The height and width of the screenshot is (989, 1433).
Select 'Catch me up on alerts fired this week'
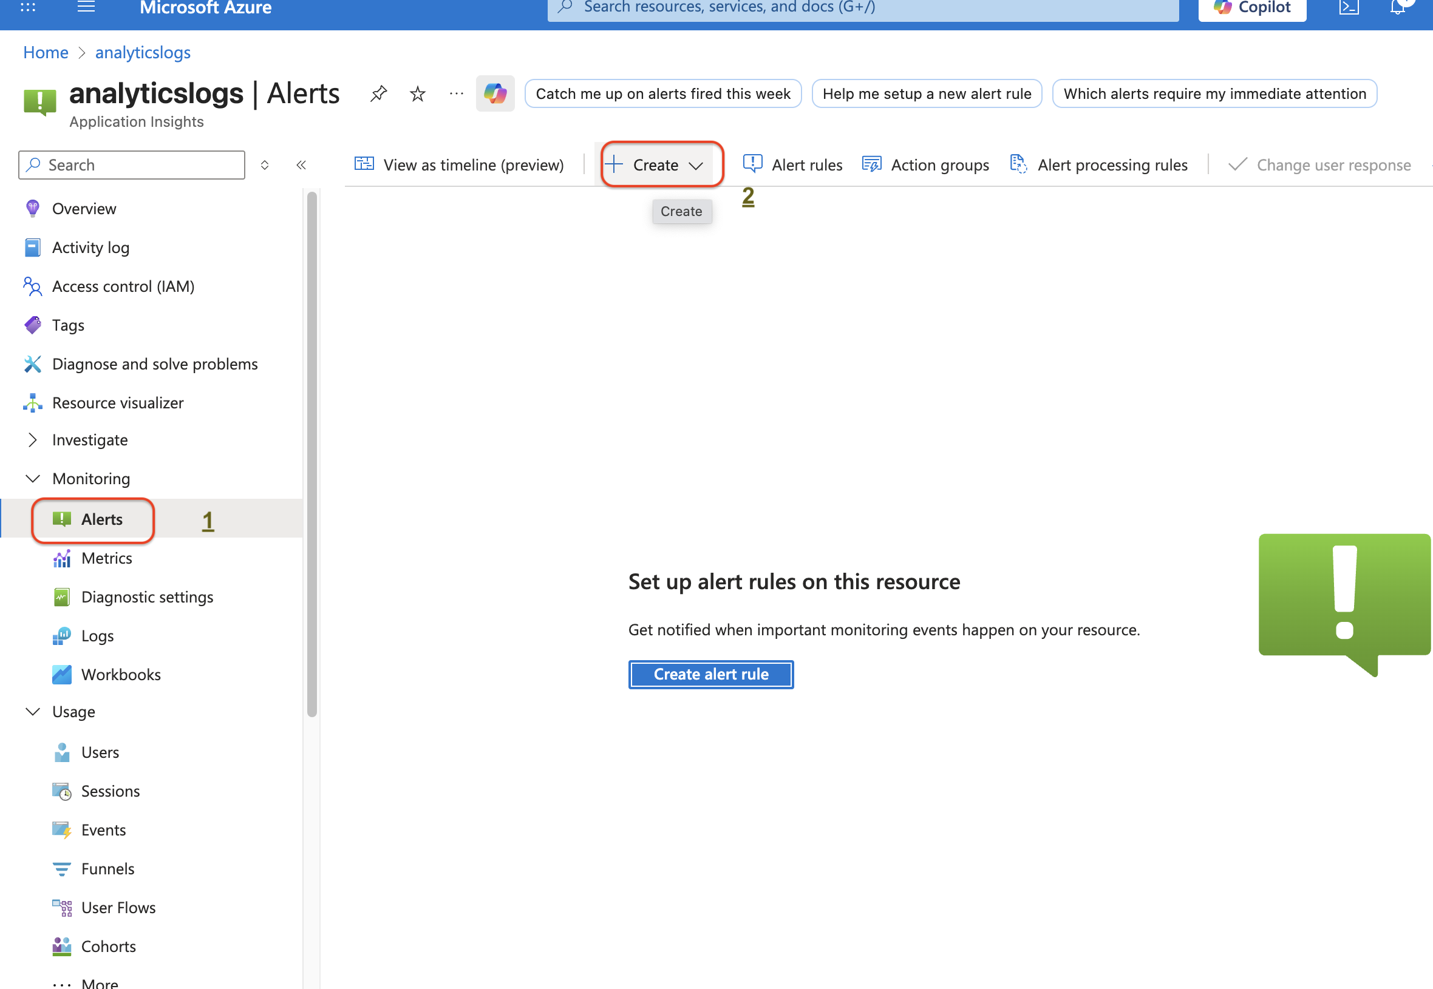(663, 93)
